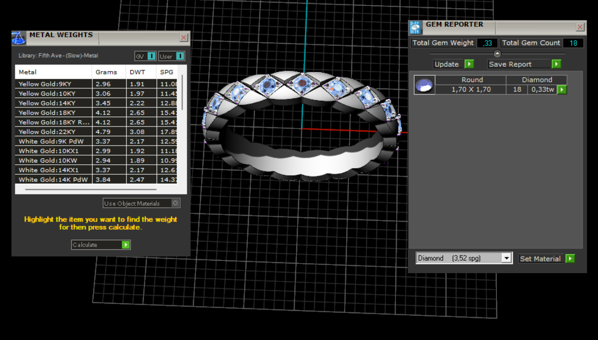Click the 10.99 SPG cell
This screenshot has height=340, width=598.
click(167, 160)
